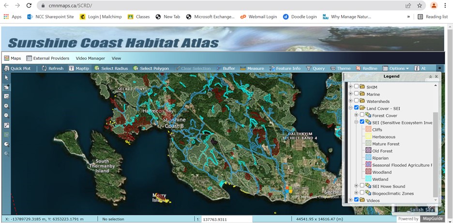Open the Query tool
Image resolution: width=453 pixels, height=223 pixels.
click(x=316, y=68)
